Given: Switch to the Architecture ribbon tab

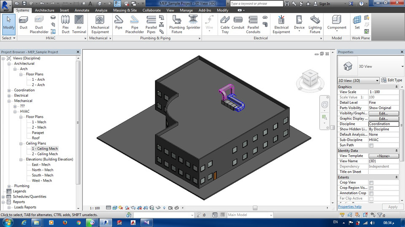Looking at the screenshot, I should (44, 10).
